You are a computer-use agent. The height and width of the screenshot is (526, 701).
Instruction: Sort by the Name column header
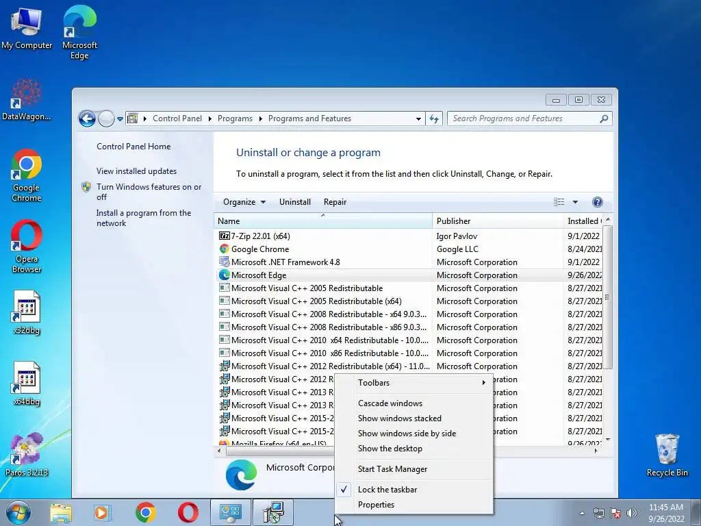point(323,221)
